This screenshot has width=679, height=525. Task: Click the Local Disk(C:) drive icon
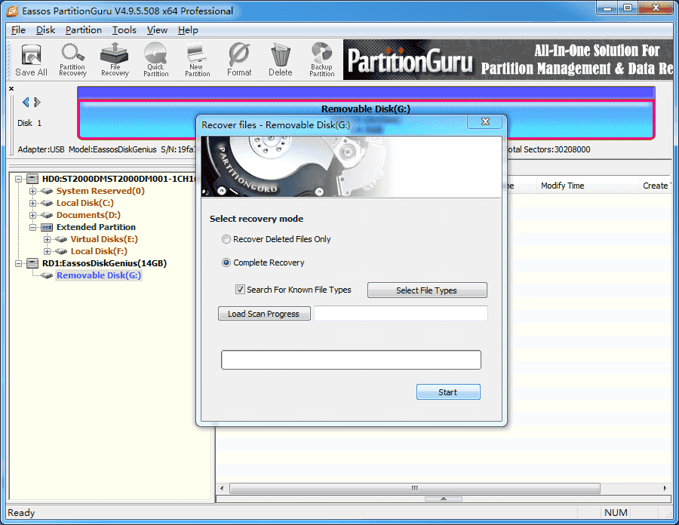[47, 203]
